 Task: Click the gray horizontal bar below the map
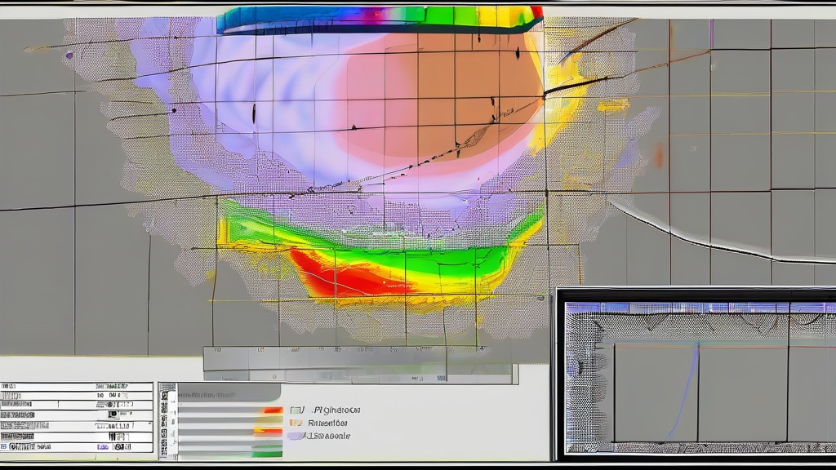click(x=359, y=359)
